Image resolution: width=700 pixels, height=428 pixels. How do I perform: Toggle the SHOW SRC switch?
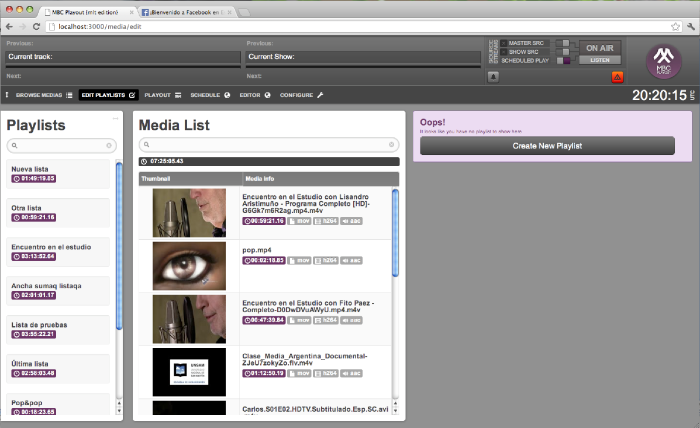pos(563,52)
